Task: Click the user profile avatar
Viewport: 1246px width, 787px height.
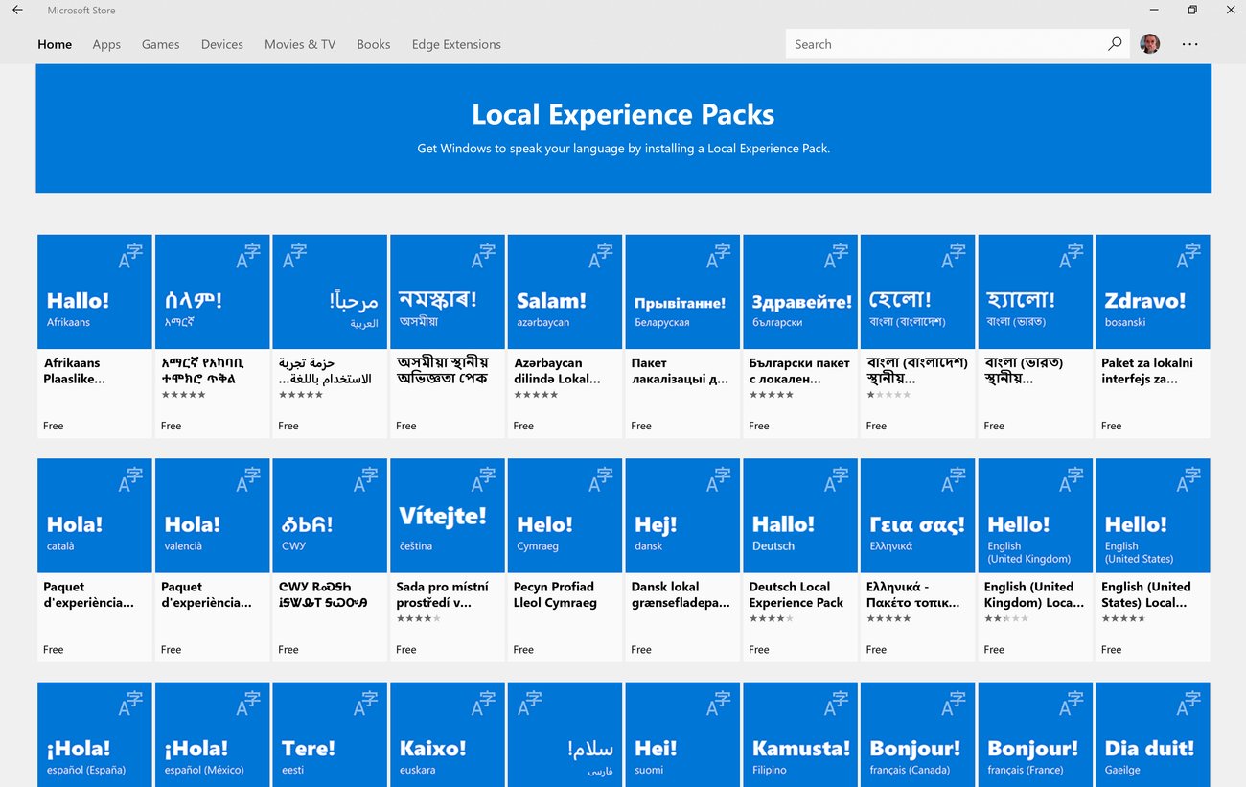Action: 1149,42
